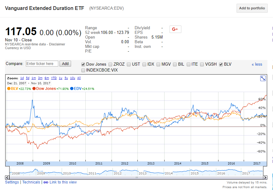The height and width of the screenshot is (190, 273).
Task: Uncheck the Dow Jones comparison checkbox
Action: 83,64
